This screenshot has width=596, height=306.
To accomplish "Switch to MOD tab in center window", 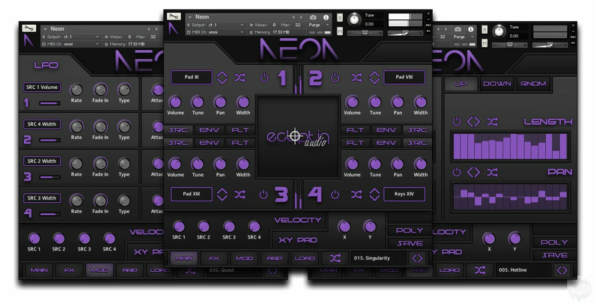I will [x=244, y=258].
